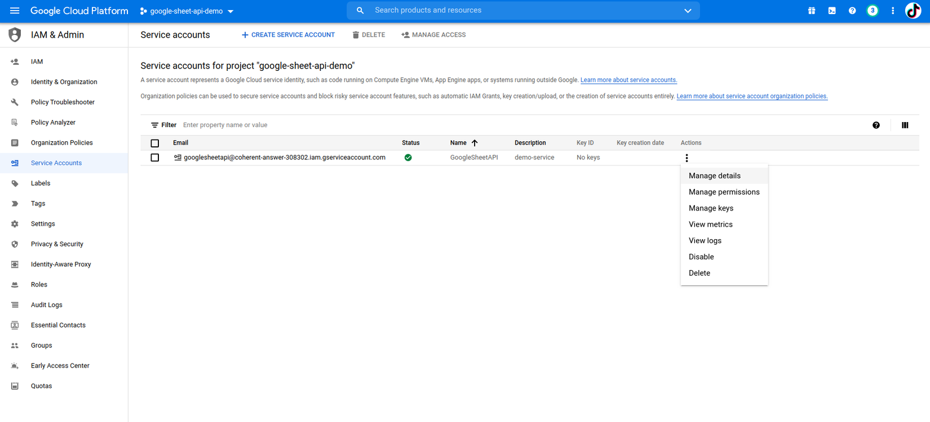The height and width of the screenshot is (422, 930).
Task: Click the Identity & Organization icon
Action: (x=15, y=82)
